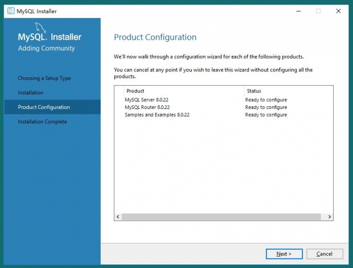Click the status cell for Samples and Examples

(x=266, y=115)
